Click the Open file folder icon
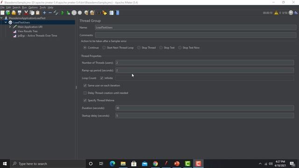Screen dimensions: 299x168 coord(14,13)
